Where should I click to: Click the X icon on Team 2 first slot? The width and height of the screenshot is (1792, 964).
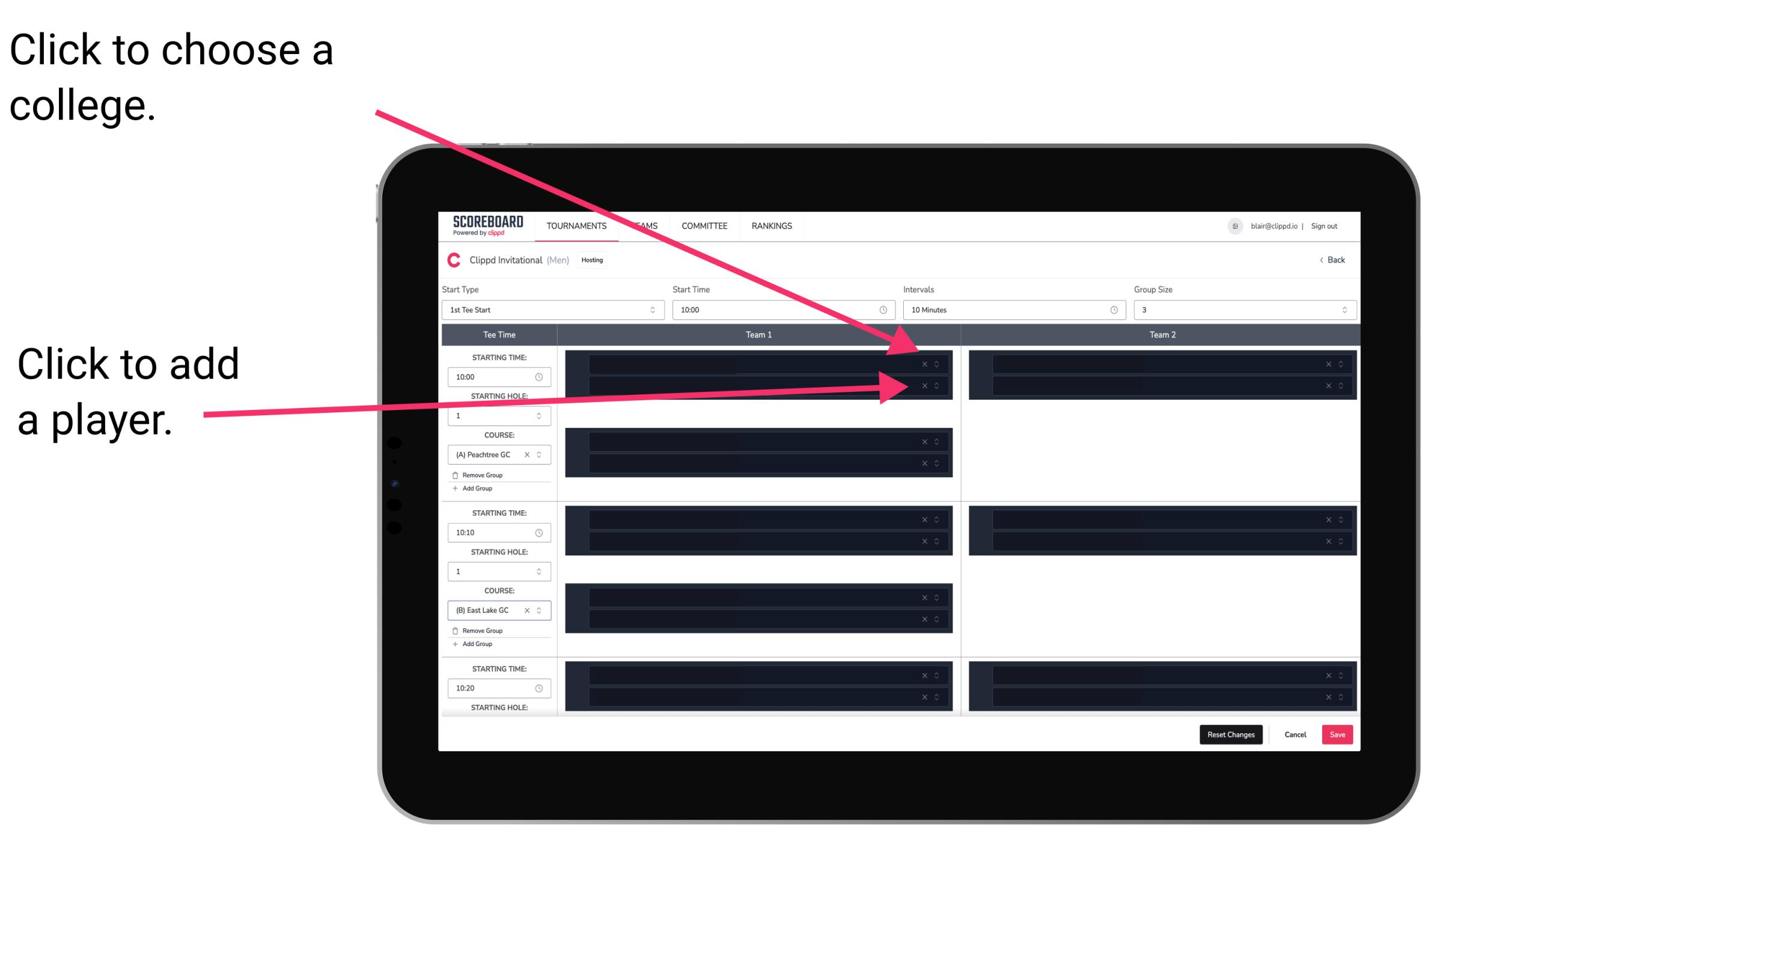pyautogui.click(x=1328, y=364)
